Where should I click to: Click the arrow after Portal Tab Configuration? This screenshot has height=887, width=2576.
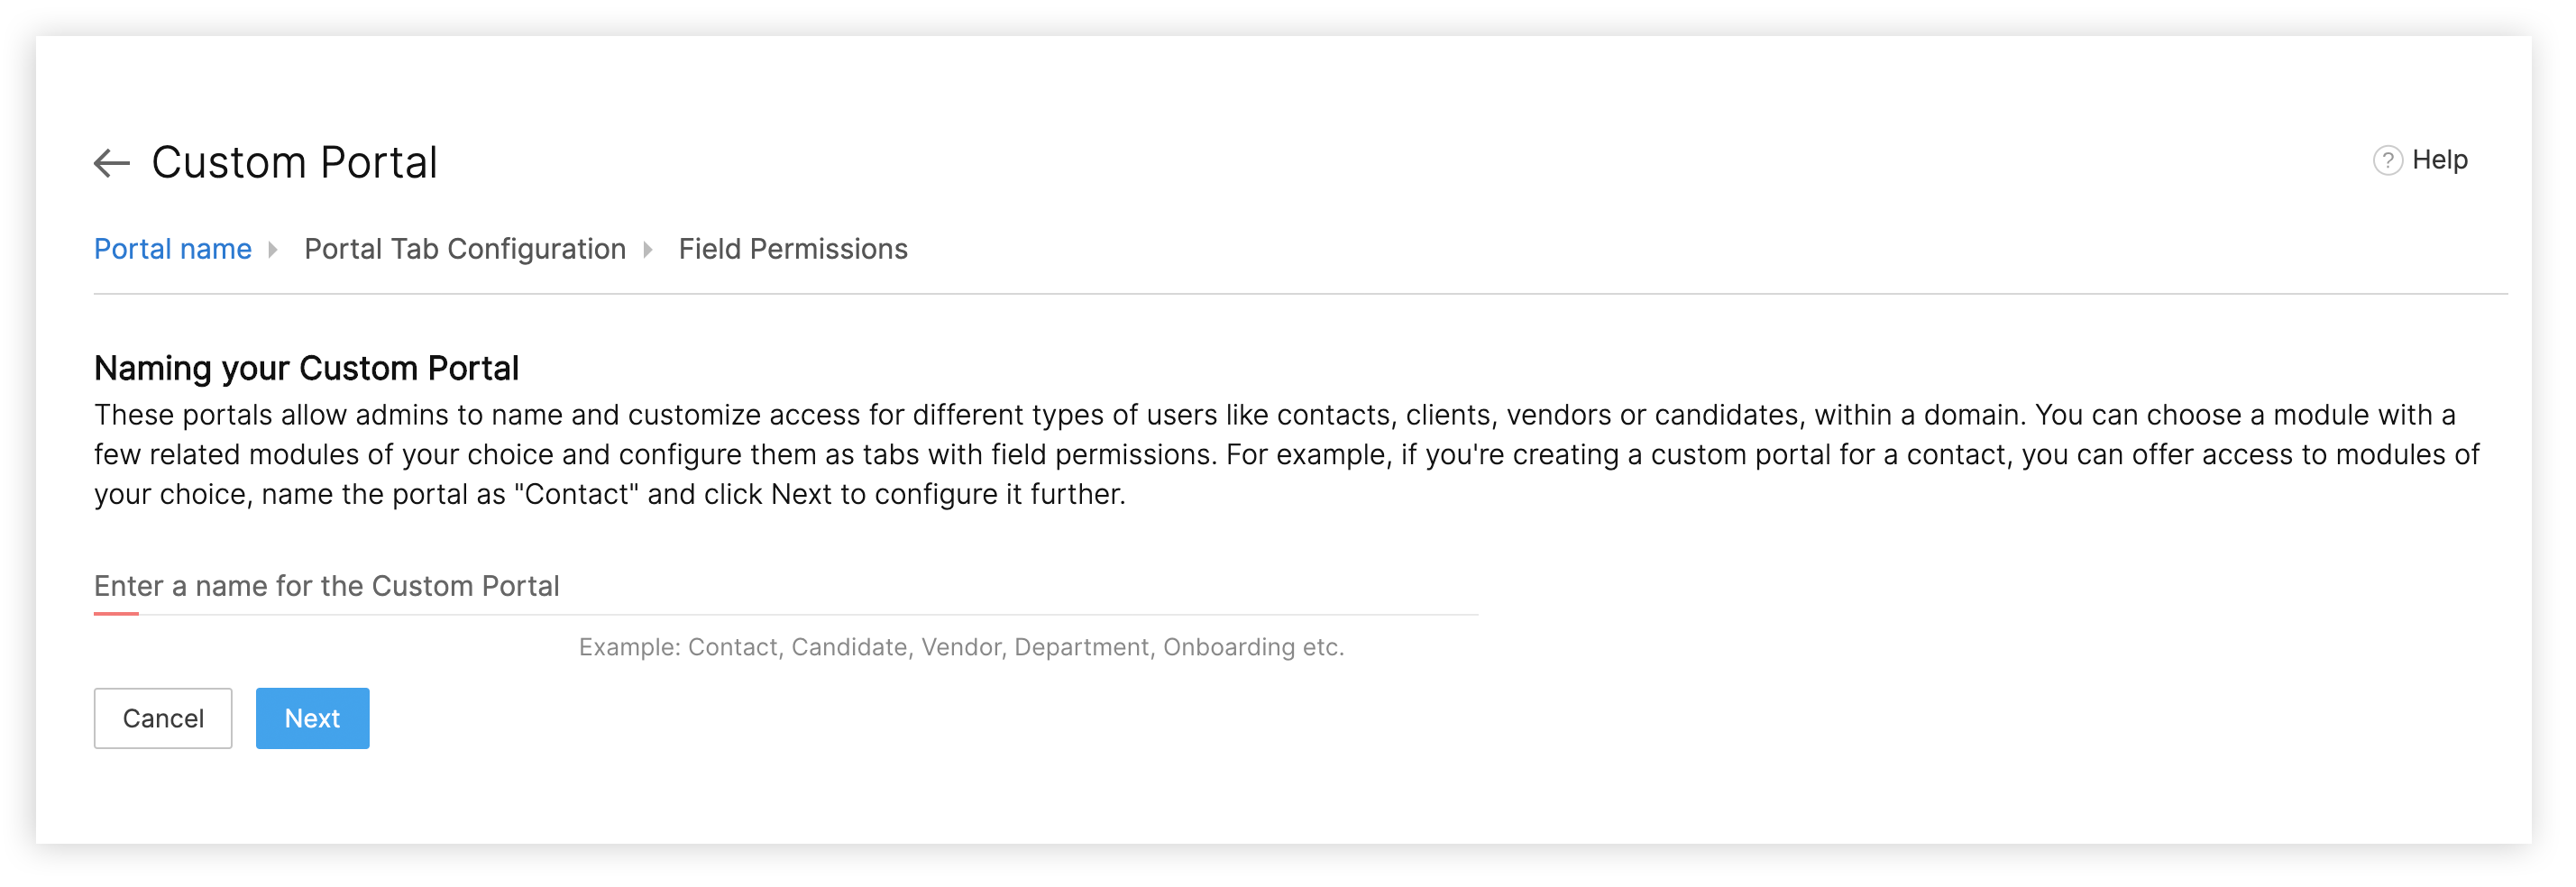(x=648, y=250)
